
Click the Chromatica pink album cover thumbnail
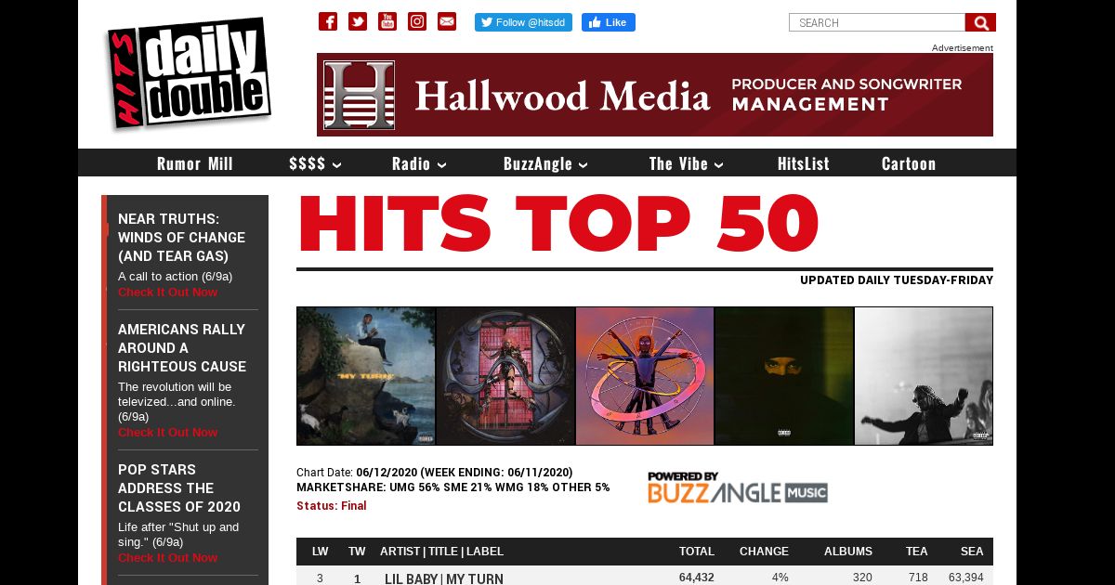[x=505, y=376]
